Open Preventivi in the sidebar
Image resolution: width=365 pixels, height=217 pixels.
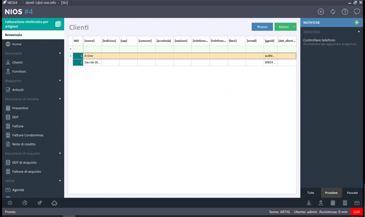coord(20,108)
